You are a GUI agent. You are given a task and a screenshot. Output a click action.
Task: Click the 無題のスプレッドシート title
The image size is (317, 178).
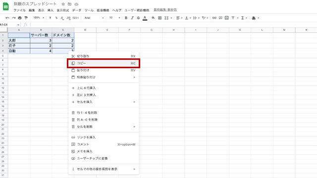point(35,4)
